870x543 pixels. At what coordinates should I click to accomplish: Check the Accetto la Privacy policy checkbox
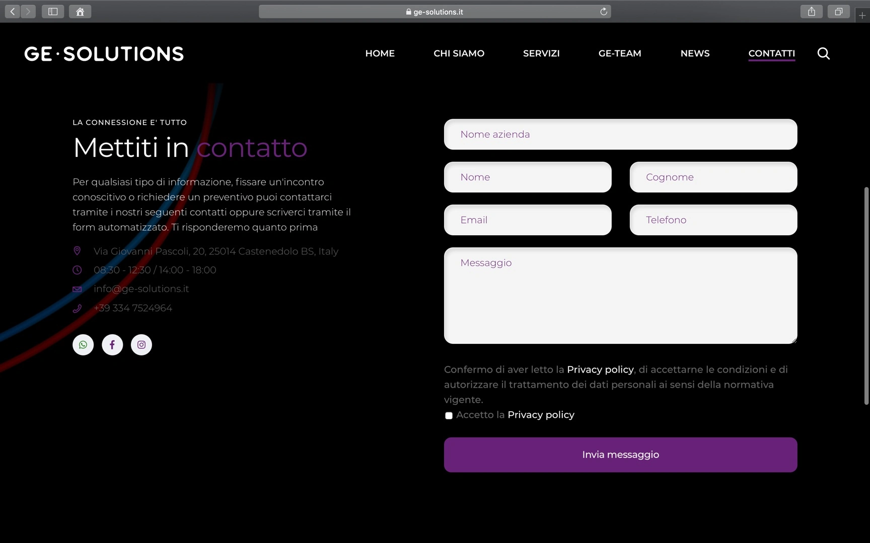click(449, 415)
